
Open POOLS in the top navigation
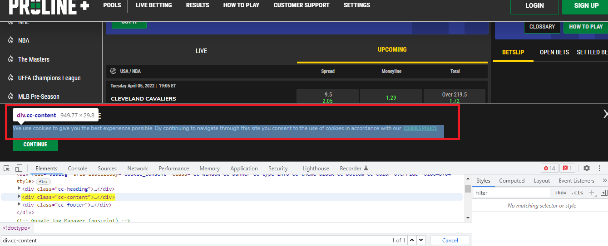point(112,5)
